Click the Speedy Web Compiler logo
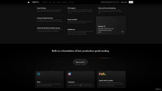This screenshot has width=162, height=91. point(102,74)
